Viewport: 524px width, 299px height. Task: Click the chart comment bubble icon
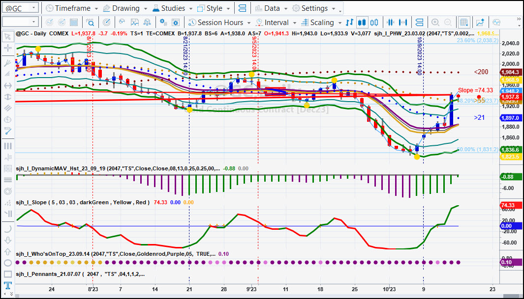point(496,22)
